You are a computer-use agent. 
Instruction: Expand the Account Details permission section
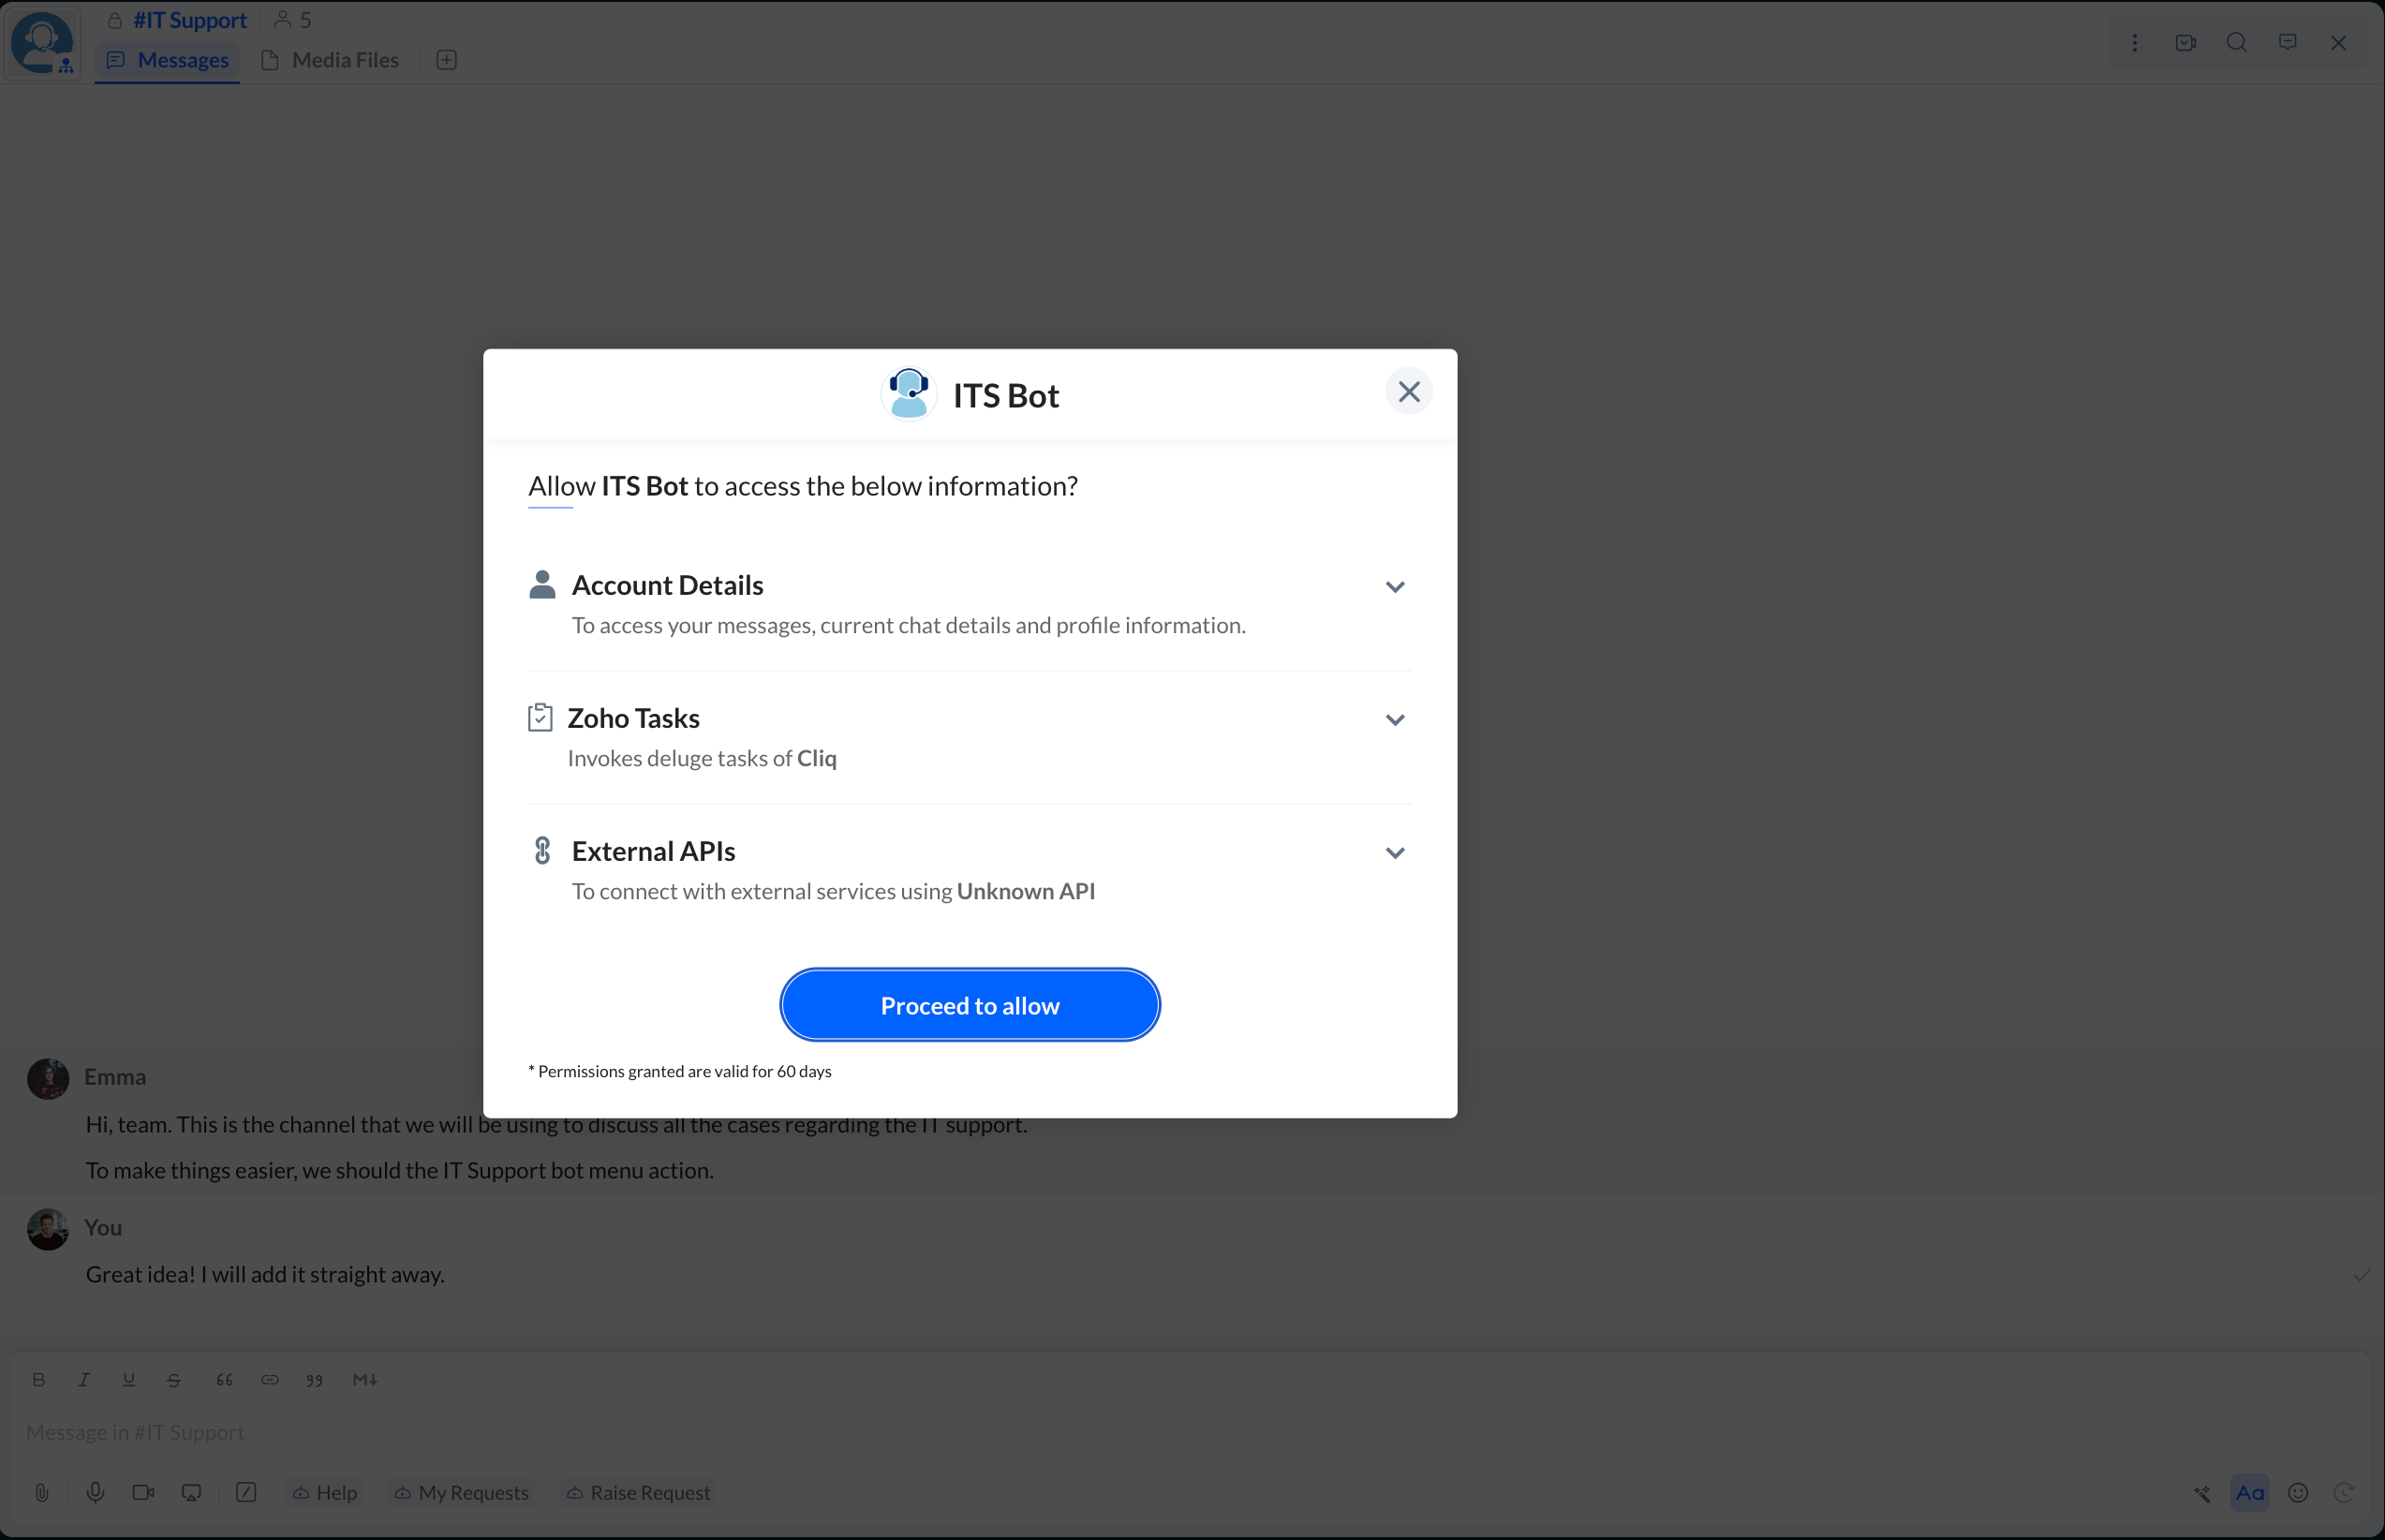1395,587
